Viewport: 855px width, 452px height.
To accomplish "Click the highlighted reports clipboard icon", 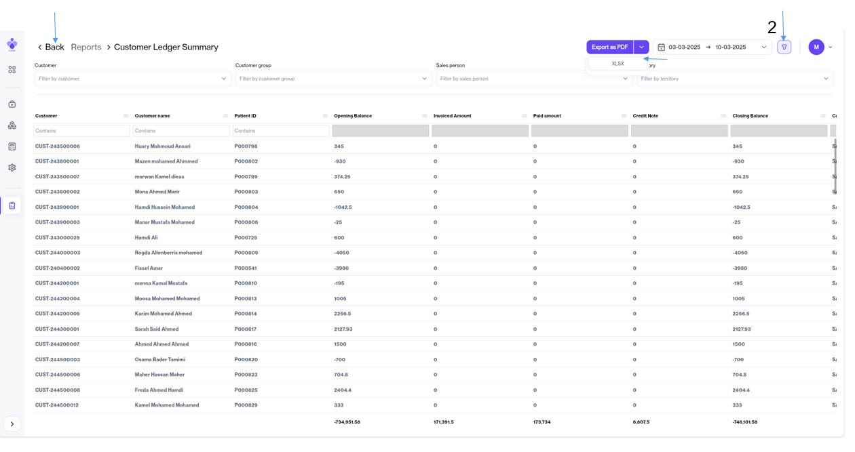I will (x=12, y=206).
